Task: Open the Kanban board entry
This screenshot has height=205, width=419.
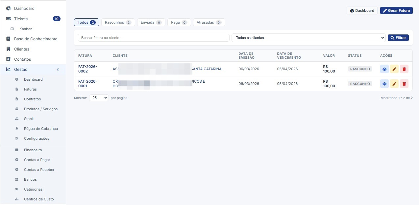Action: pos(33,29)
